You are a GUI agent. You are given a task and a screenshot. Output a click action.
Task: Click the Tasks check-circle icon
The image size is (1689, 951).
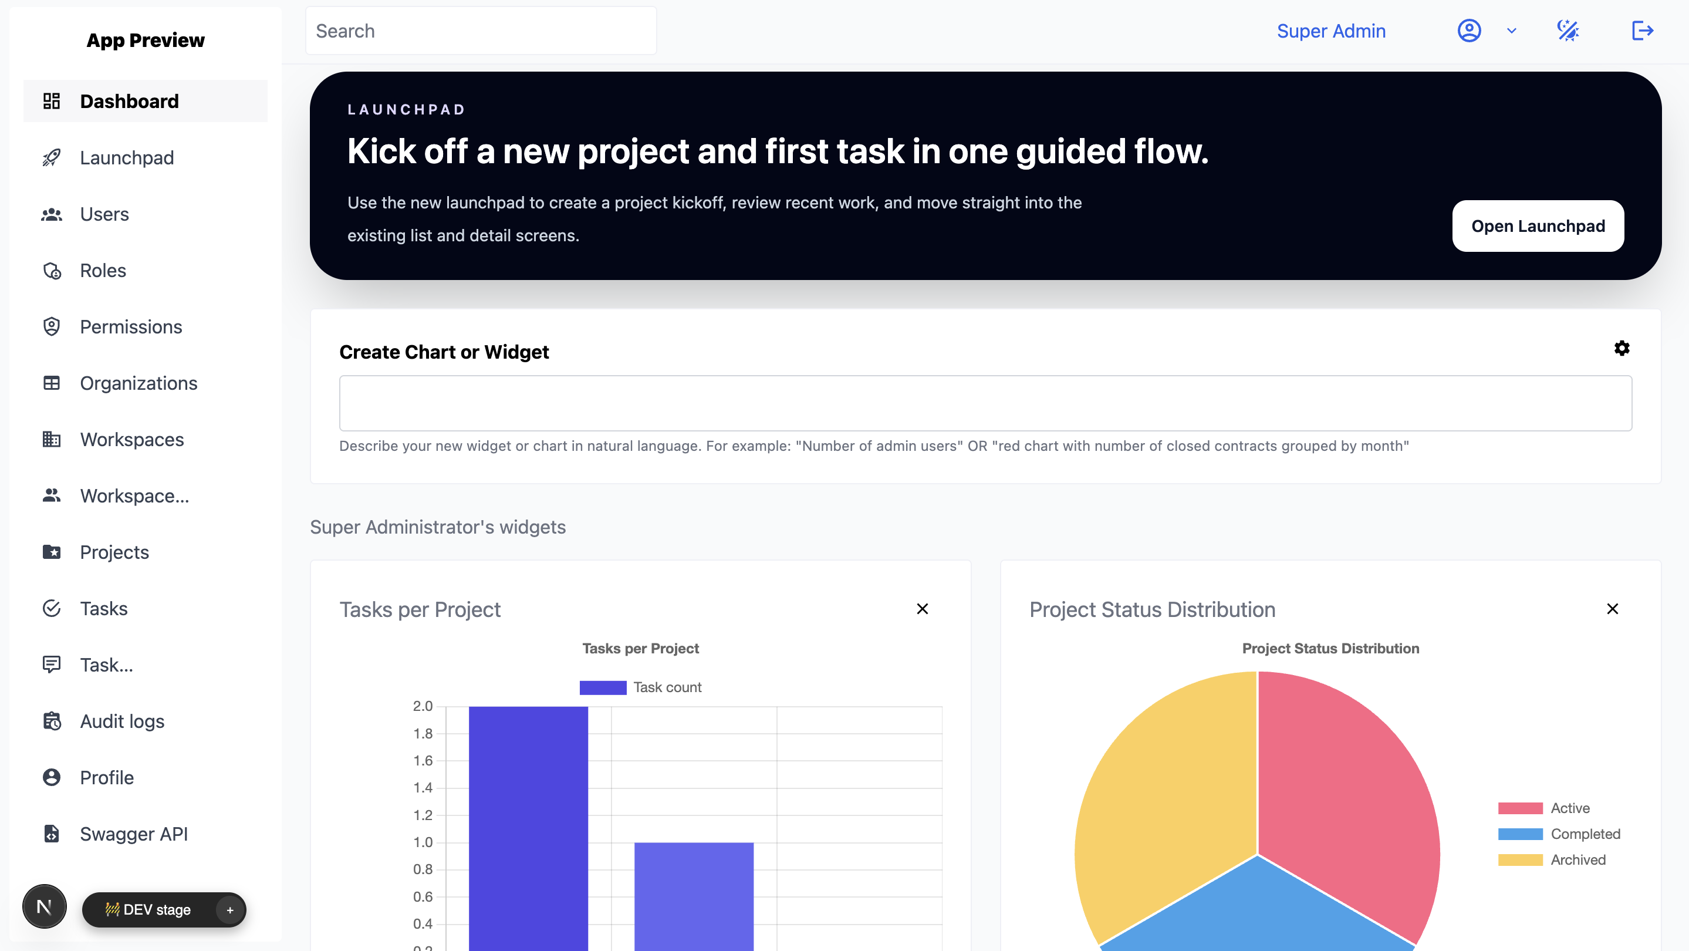[51, 609]
